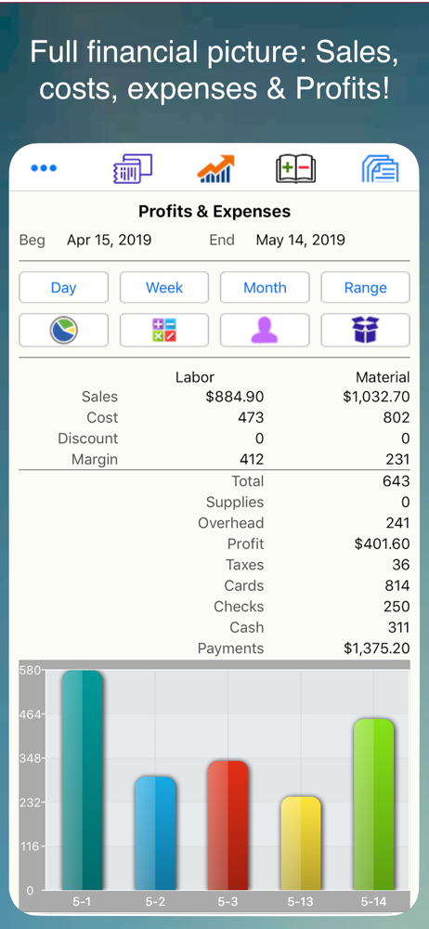Image resolution: width=429 pixels, height=929 pixels.
Task: Tap the blue 5-2 bar
Action: (x=155, y=833)
